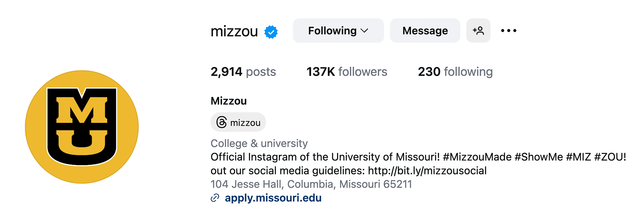View the 2,914 posts count
The image size is (629, 216).
point(243,72)
